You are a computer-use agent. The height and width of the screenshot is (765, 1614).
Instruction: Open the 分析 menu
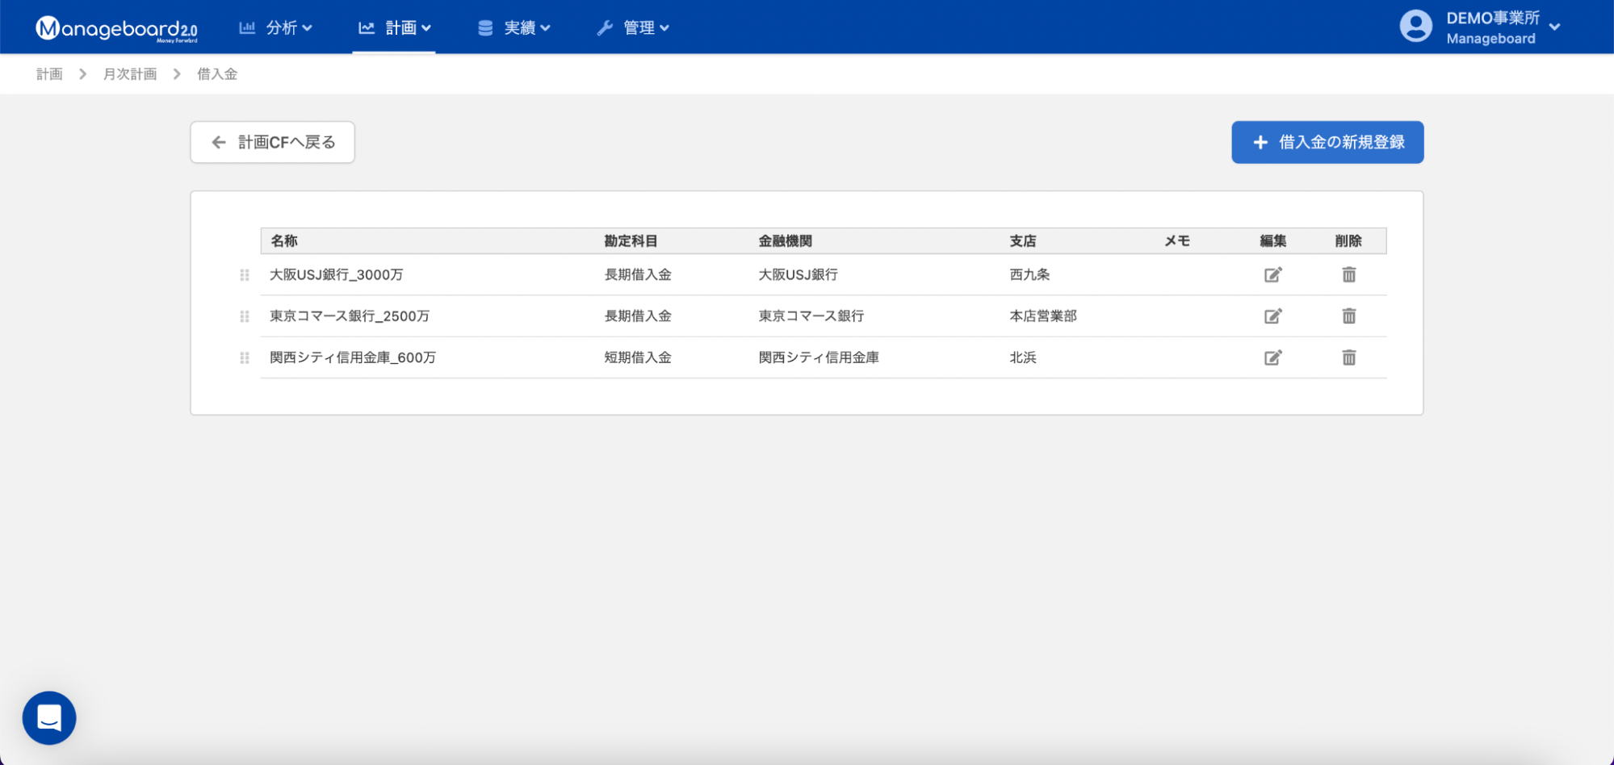point(275,27)
